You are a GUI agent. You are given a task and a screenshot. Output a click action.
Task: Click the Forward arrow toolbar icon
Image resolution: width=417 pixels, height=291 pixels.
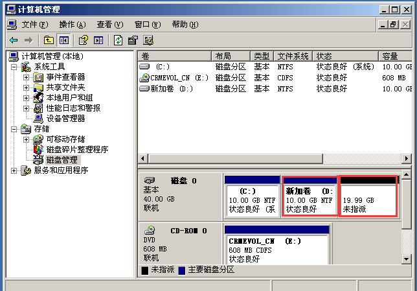tap(28, 40)
